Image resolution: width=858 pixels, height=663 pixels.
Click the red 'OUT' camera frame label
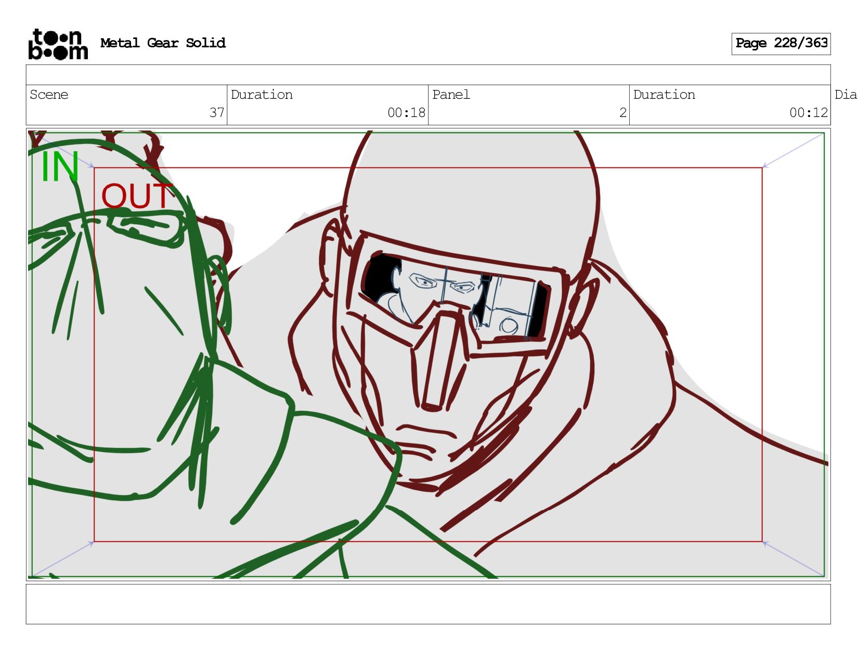click(136, 196)
